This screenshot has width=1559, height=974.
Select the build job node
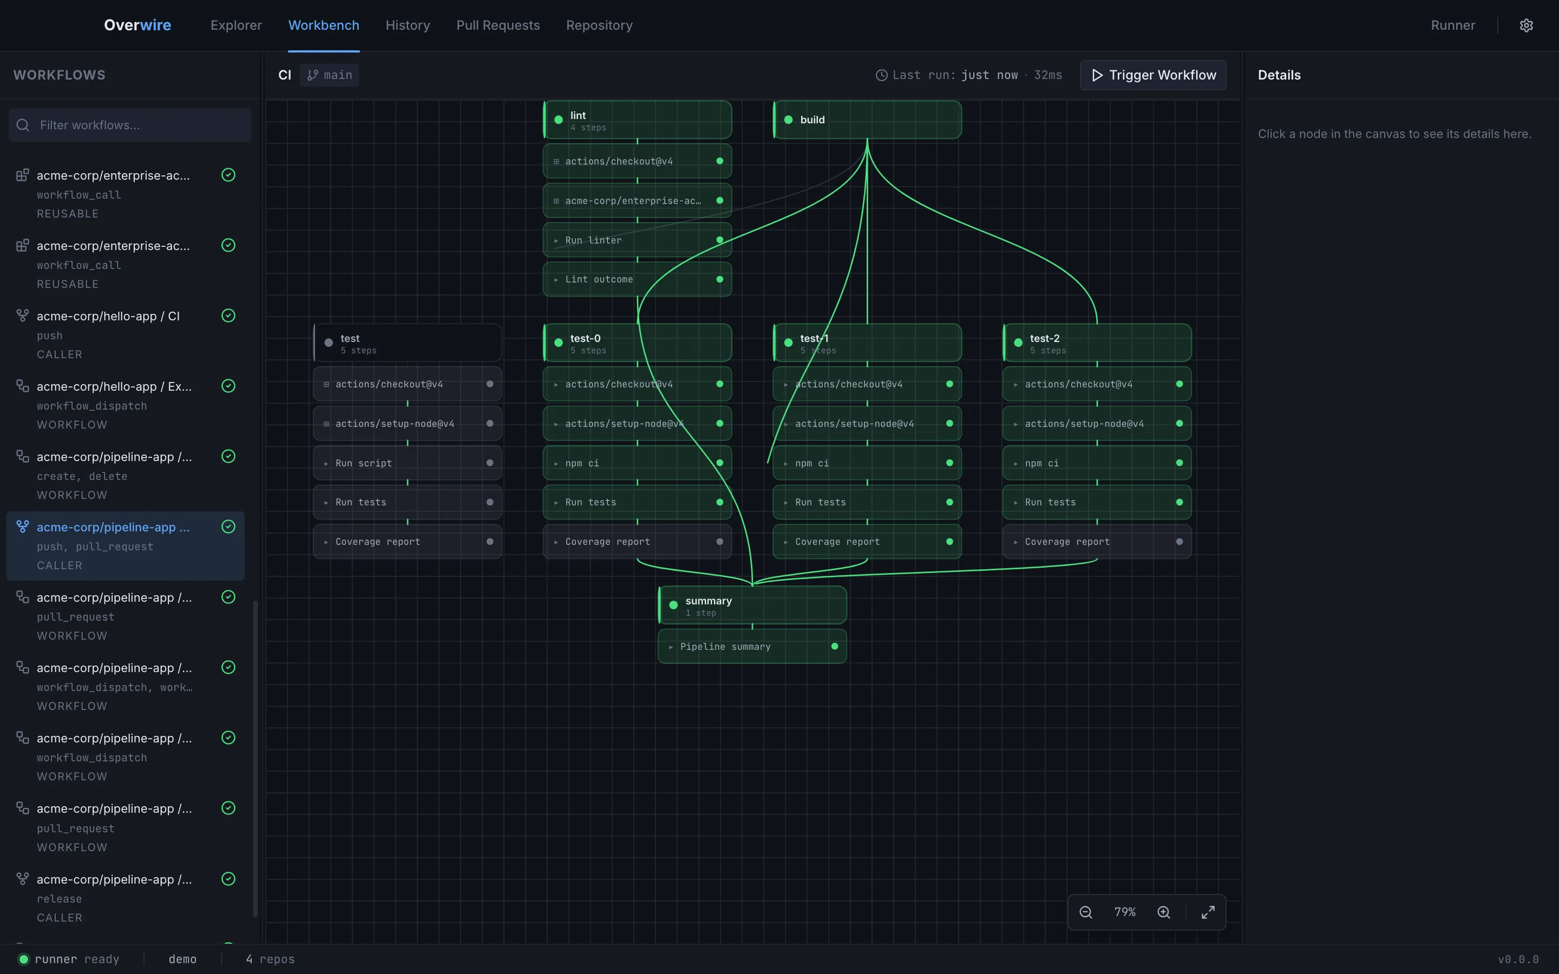(867, 120)
